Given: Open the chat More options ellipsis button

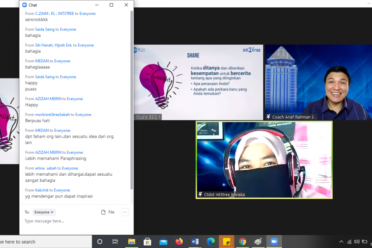Looking at the screenshot, I should coord(125,212).
